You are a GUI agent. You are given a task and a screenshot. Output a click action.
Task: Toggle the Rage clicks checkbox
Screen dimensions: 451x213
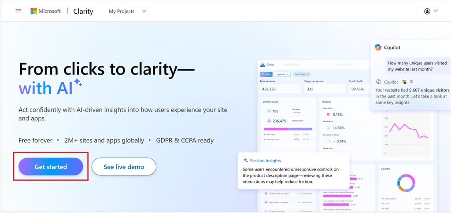[x=328, y=114]
